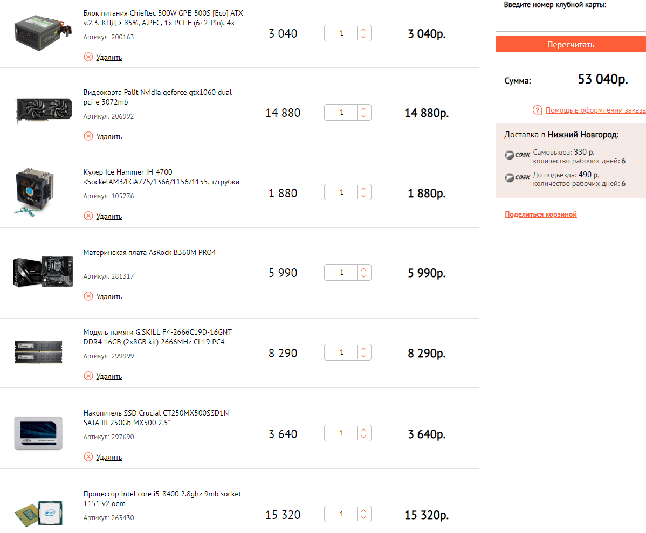Click the delete icon for Palit video card
Viewport: 646px width, 533px height.
88,136
